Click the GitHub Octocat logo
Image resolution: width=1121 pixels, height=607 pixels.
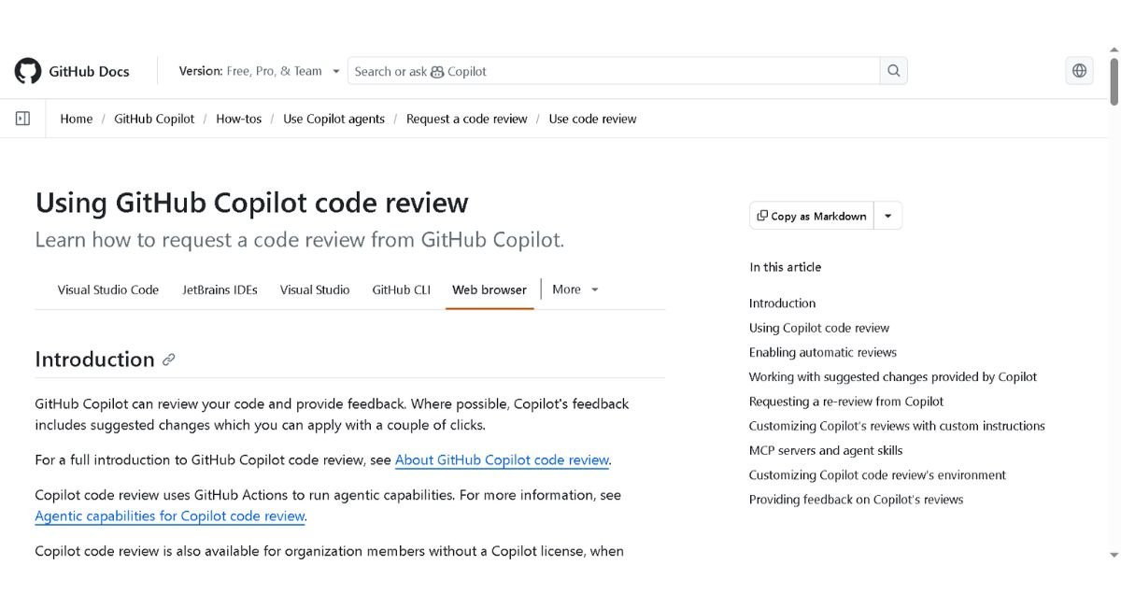click(28, 71)
